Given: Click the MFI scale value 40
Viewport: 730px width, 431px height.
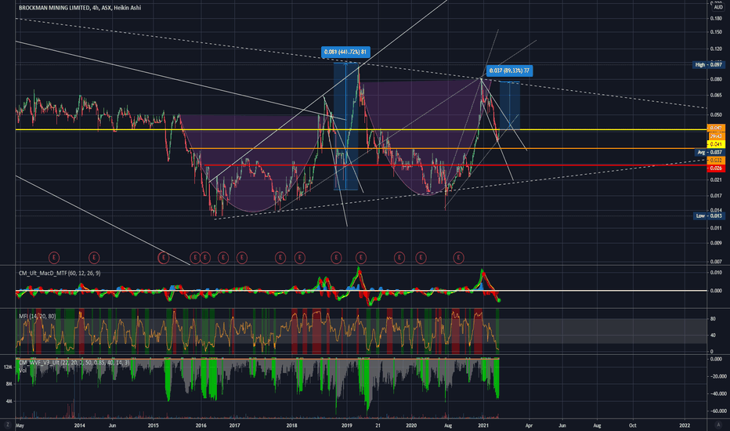Looking at the screenshot, I should 713,335.
